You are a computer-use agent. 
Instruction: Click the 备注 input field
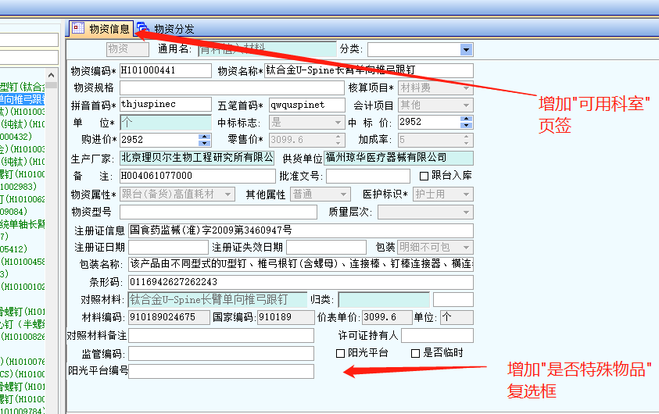(x=197, y=176)
